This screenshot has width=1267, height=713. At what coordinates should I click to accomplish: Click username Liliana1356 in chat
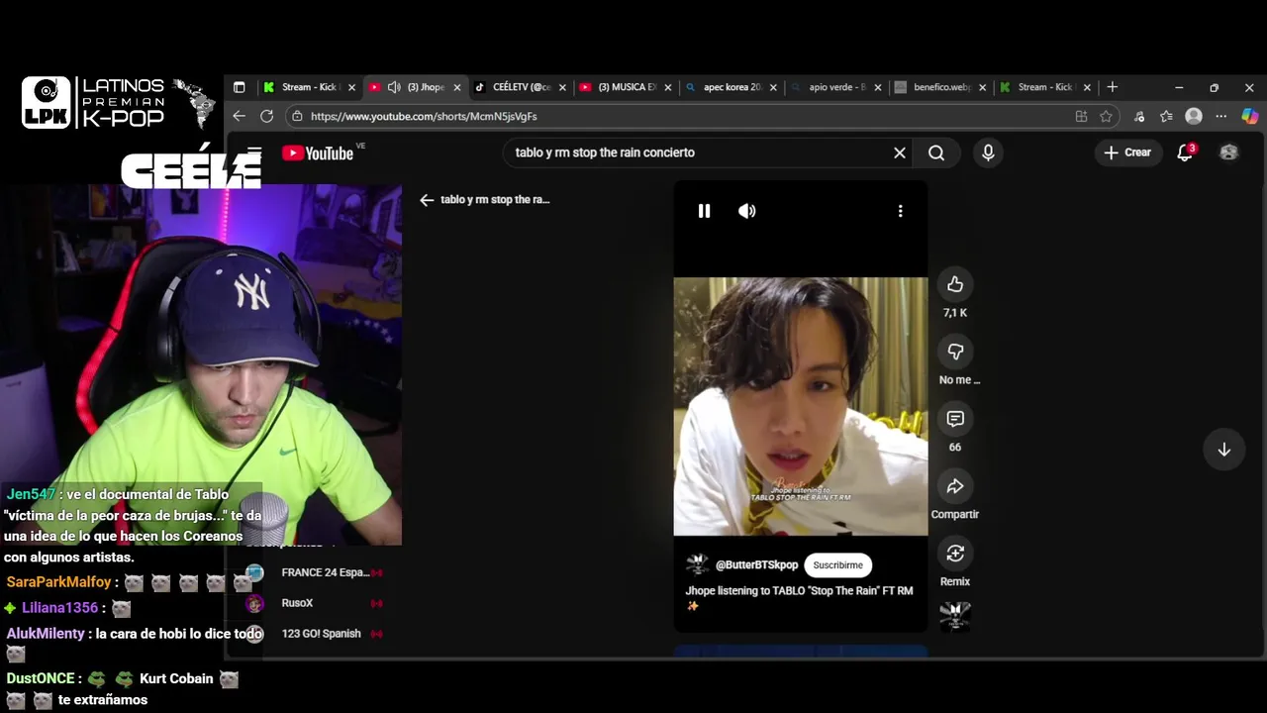60,608
